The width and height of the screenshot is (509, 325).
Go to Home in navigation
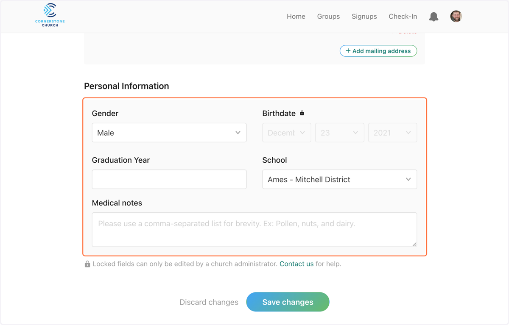(296, 17)
